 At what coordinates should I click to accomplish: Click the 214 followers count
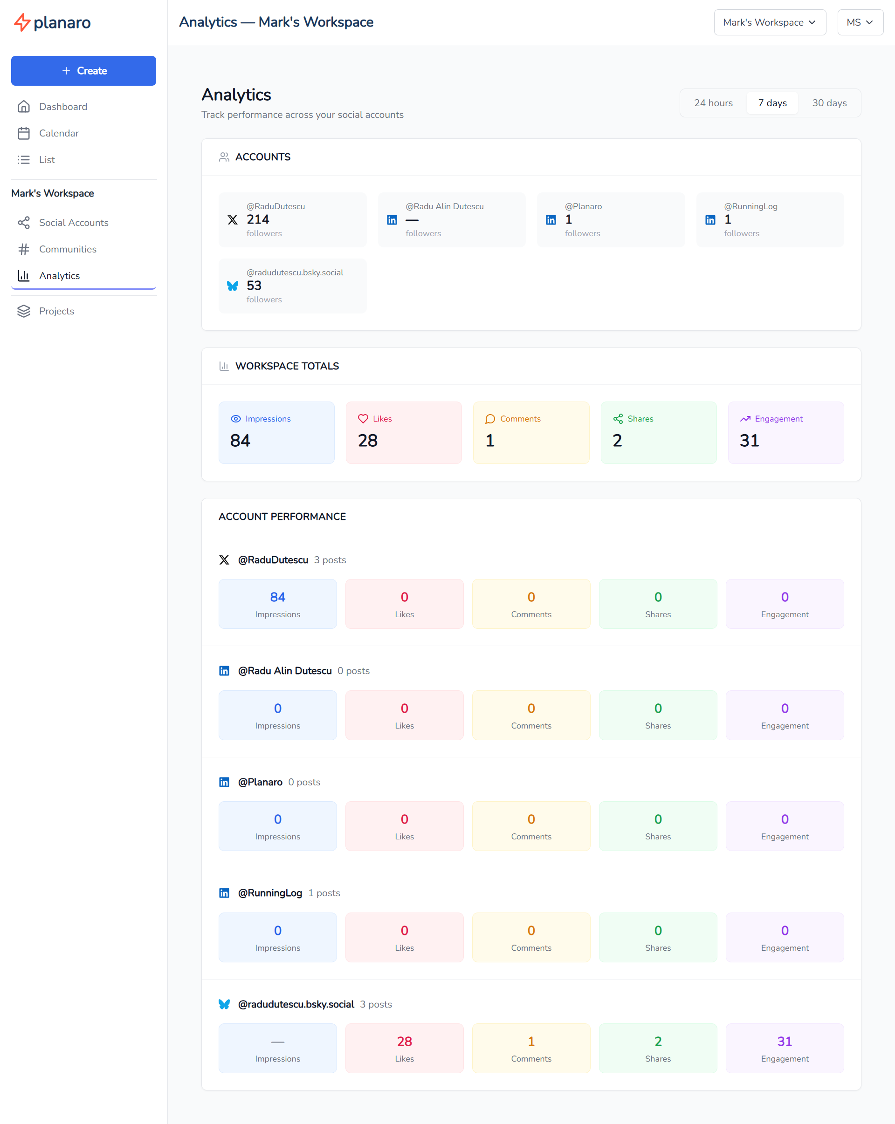[x=258, y=219]
